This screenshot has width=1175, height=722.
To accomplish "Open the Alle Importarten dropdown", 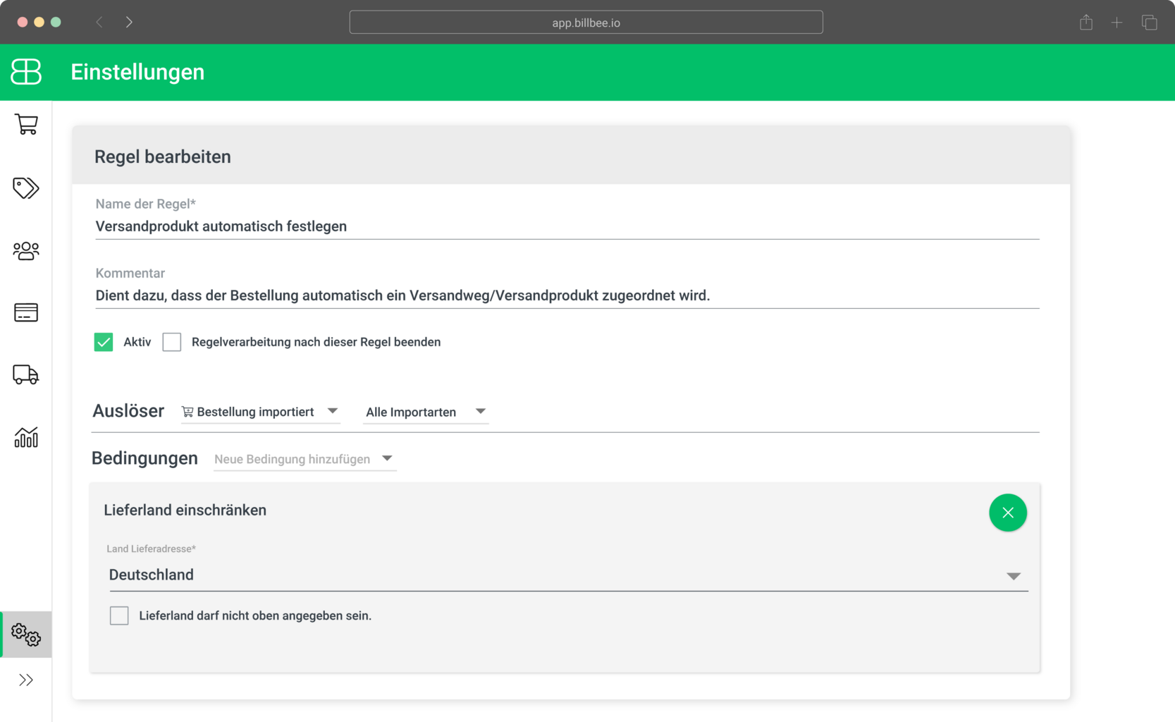I will [425, 412].
